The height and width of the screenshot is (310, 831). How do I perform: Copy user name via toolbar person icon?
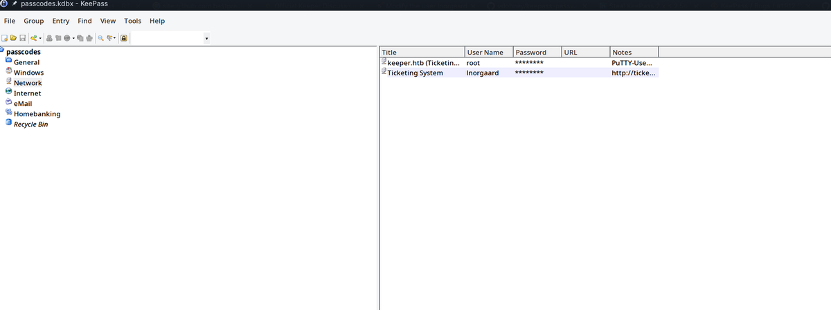49,38
